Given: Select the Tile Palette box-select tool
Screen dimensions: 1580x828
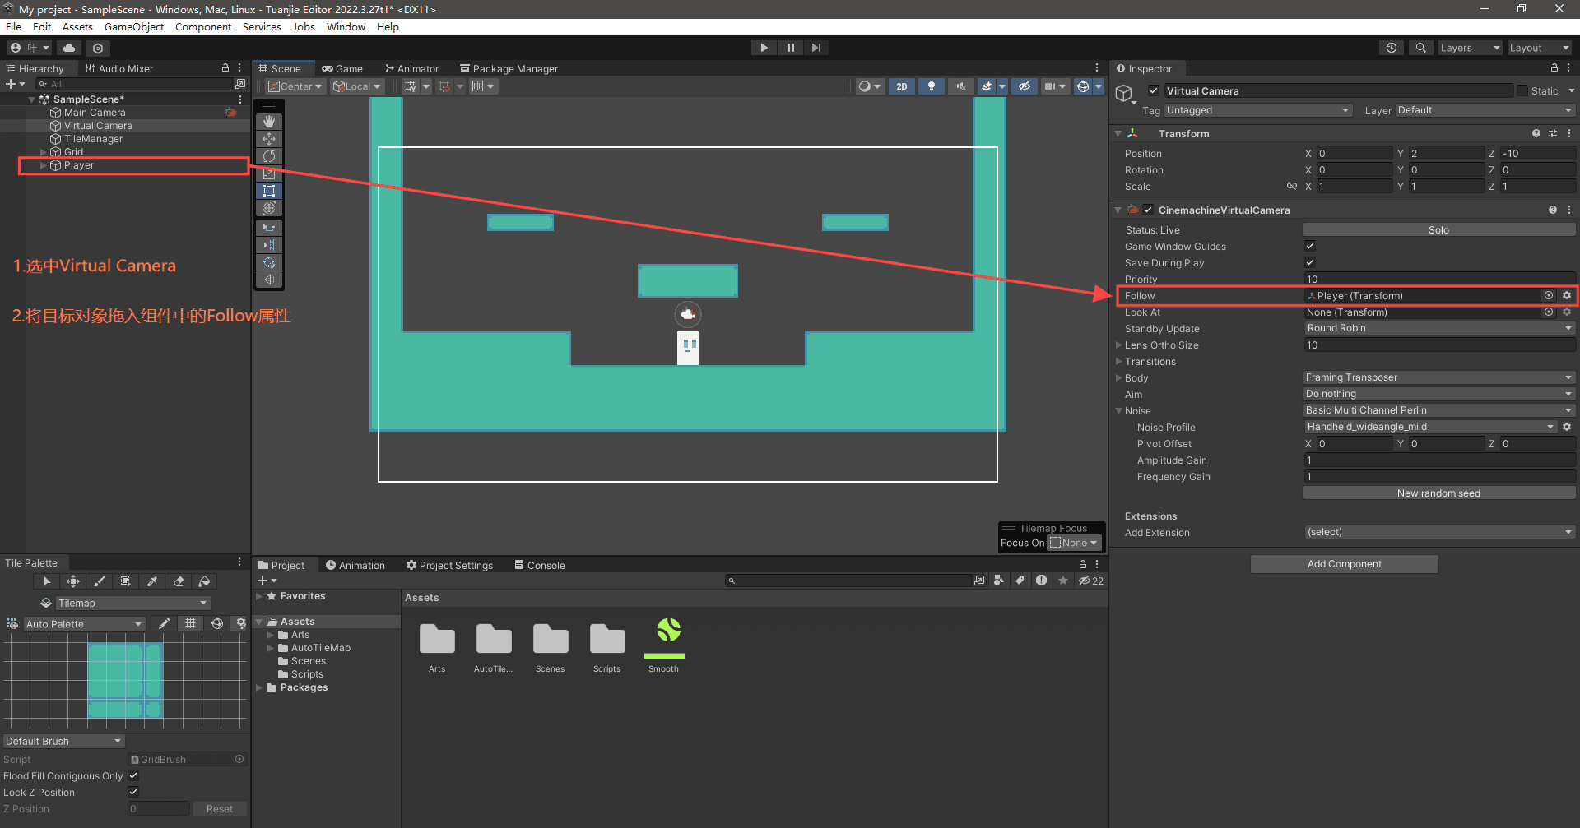Looking at the screenshot, I should pyautogui.click(x=126, y=581).
